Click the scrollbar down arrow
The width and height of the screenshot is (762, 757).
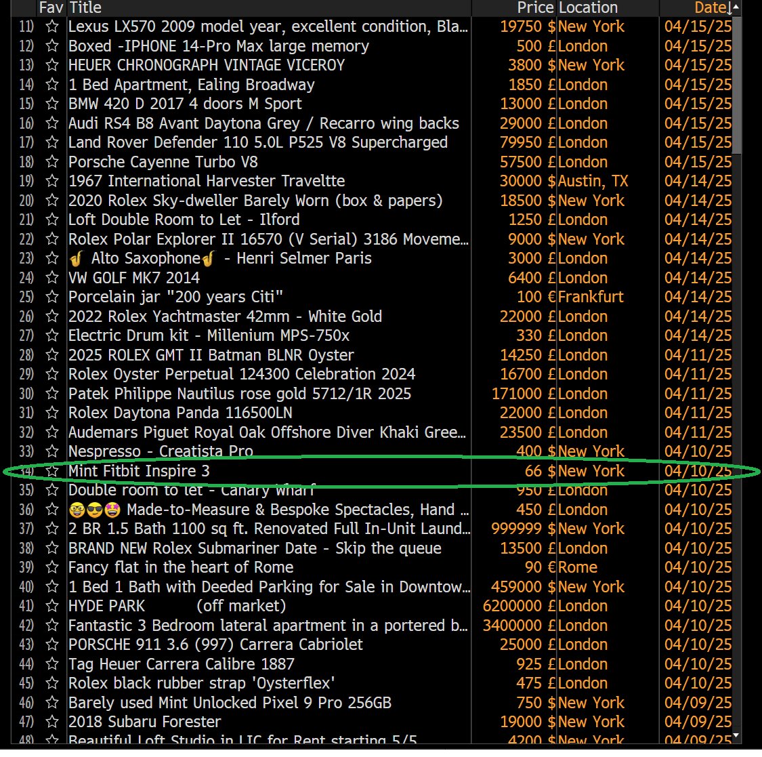[x=736, y=735]
